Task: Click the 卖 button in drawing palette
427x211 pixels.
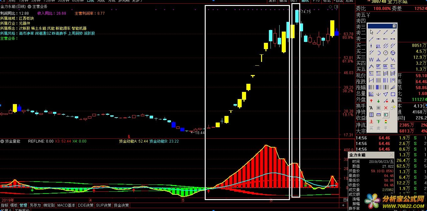Action: [378, 128]
